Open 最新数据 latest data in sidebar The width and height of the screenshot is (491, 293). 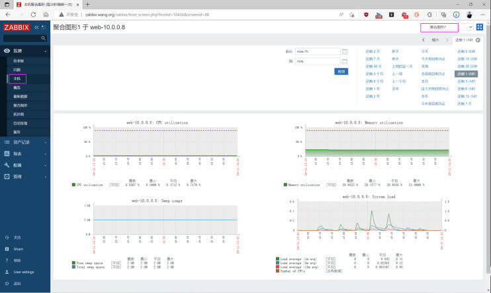(x=21, y=97)
